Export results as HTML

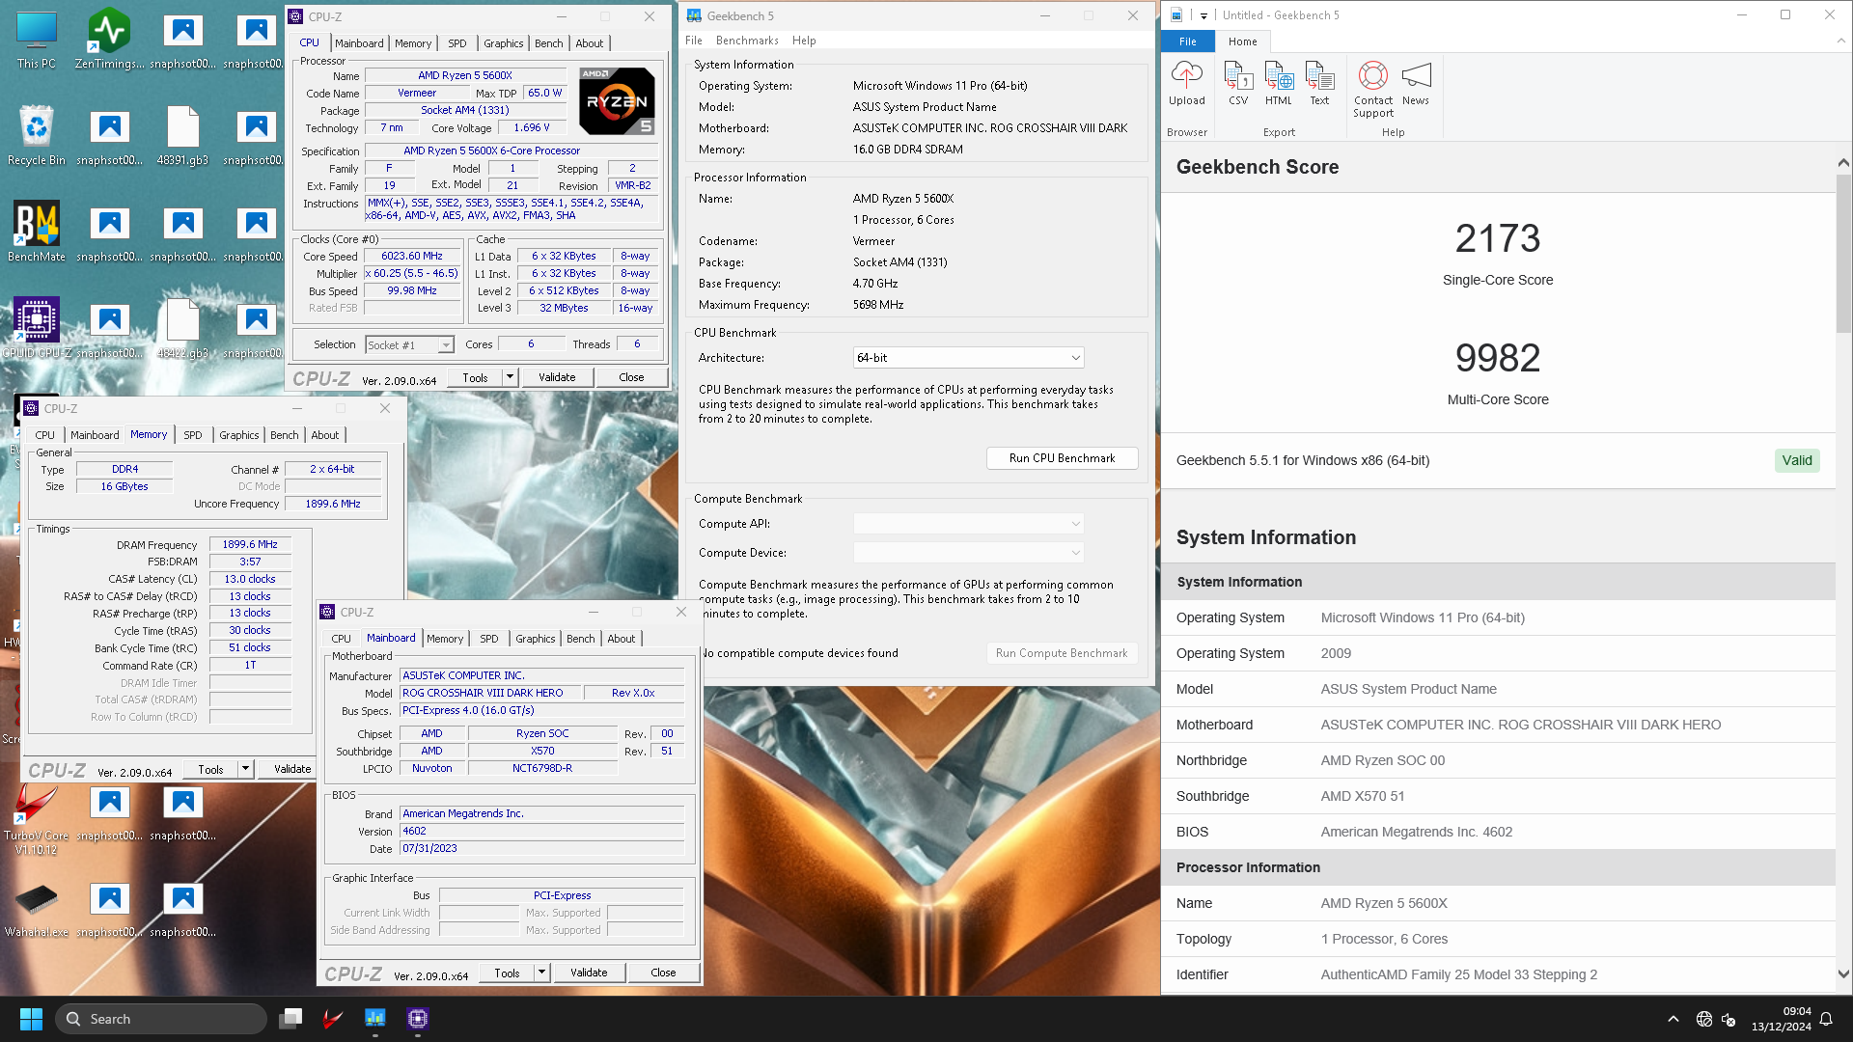1279,83
